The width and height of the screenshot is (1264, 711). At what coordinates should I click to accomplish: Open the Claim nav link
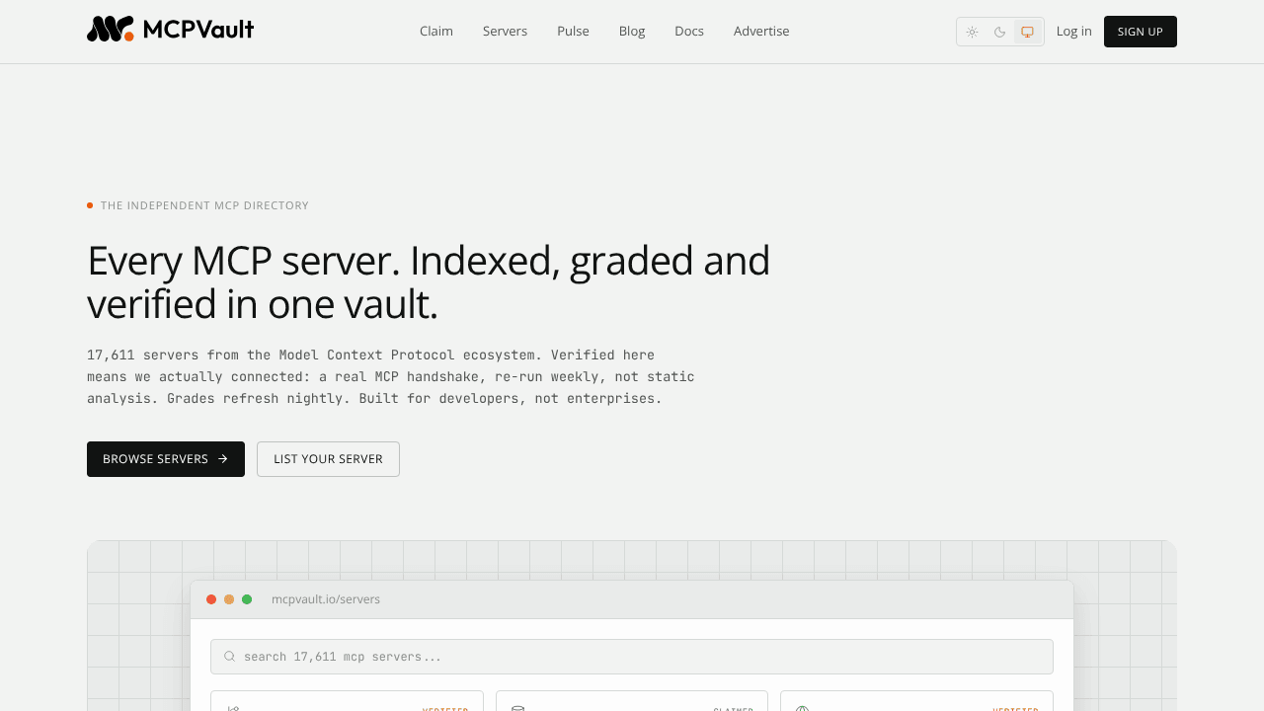point(436,31)
